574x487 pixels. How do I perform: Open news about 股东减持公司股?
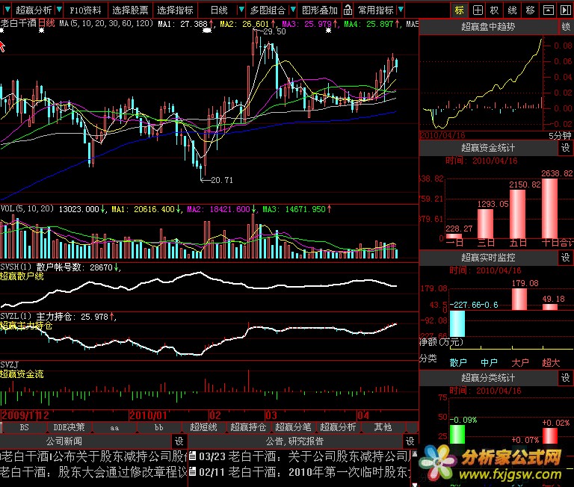click(x=93, y=456)
